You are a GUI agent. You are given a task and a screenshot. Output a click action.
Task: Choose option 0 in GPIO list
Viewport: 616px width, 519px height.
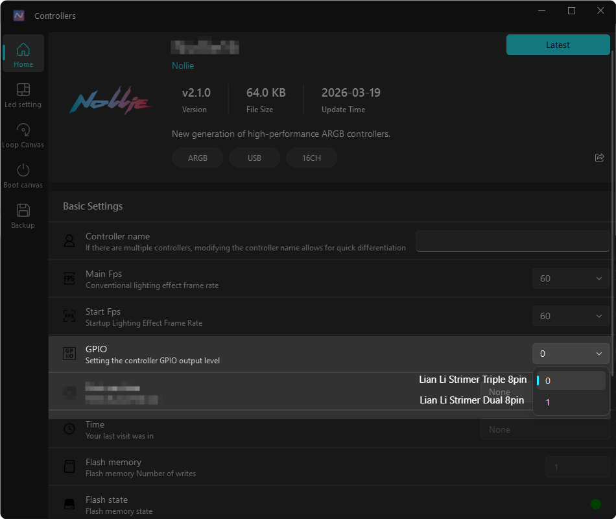[571, 381]
